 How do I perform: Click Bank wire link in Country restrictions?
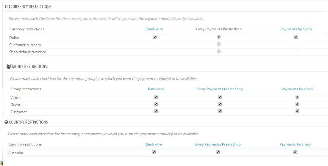(154, 144)
